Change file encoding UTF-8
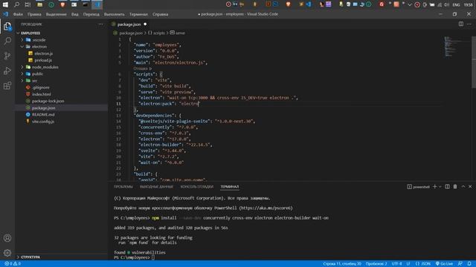Screen dimensions: 476x267 396,264
